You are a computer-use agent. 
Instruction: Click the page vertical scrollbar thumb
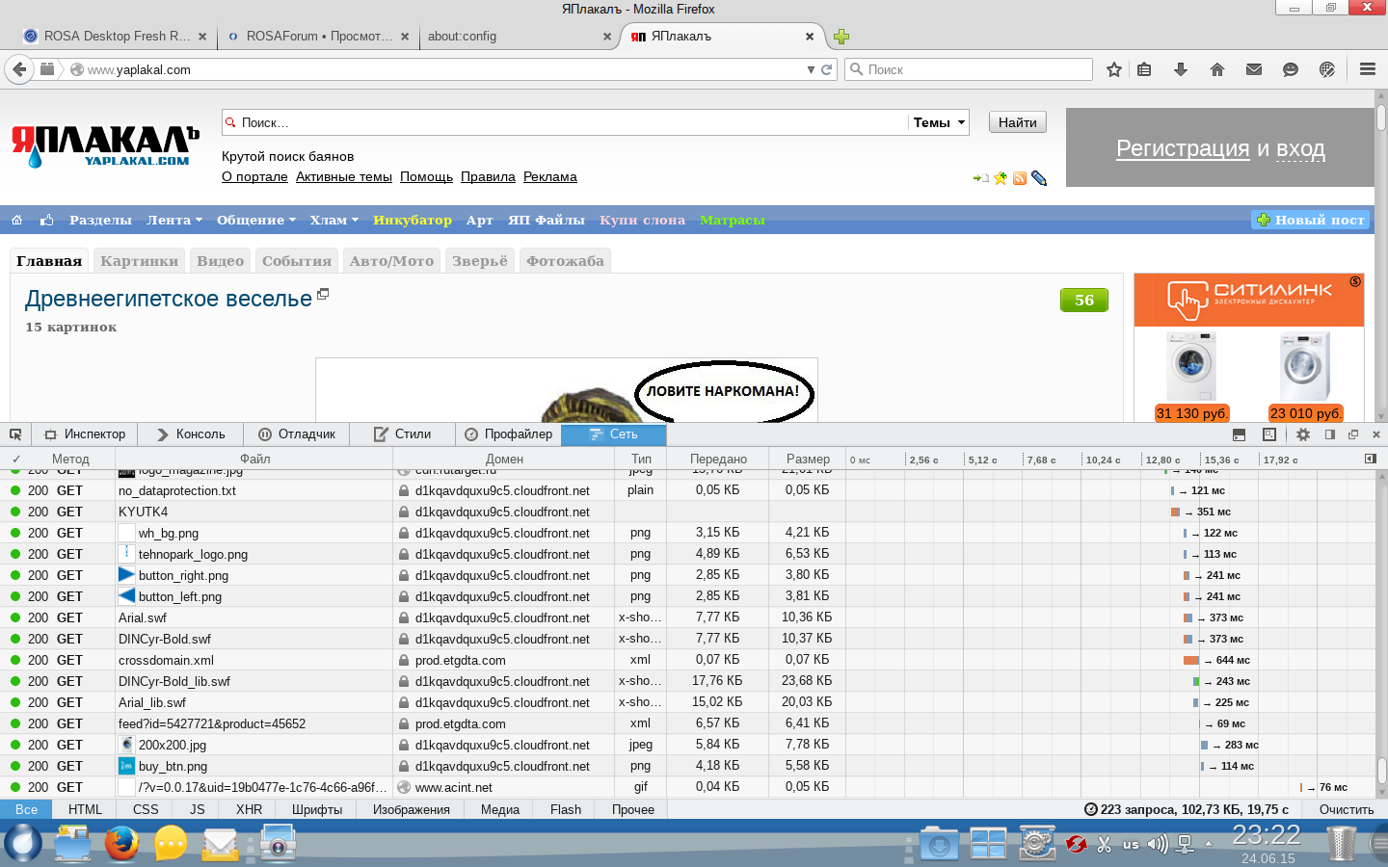[1381, 117]
